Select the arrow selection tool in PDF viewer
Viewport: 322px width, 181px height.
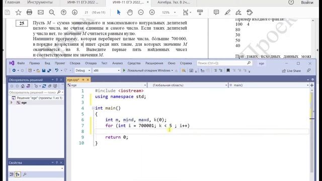click(x=119, y=13)
